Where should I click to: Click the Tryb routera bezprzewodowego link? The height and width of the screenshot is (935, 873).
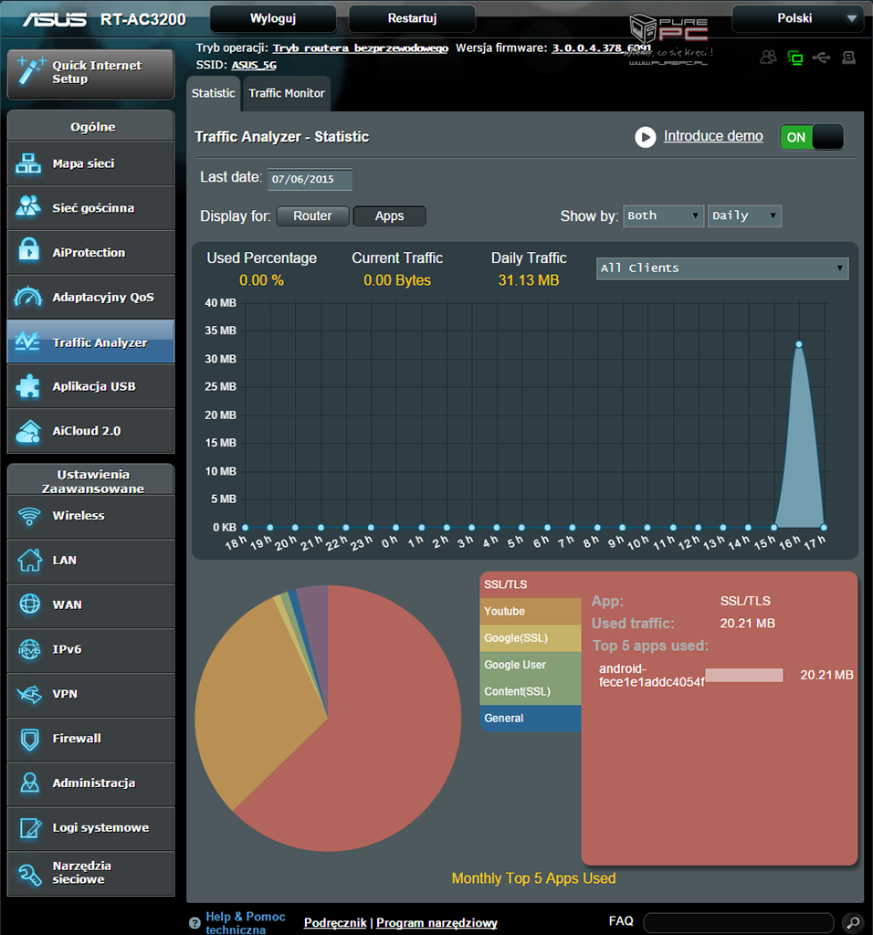click(360, 48)
